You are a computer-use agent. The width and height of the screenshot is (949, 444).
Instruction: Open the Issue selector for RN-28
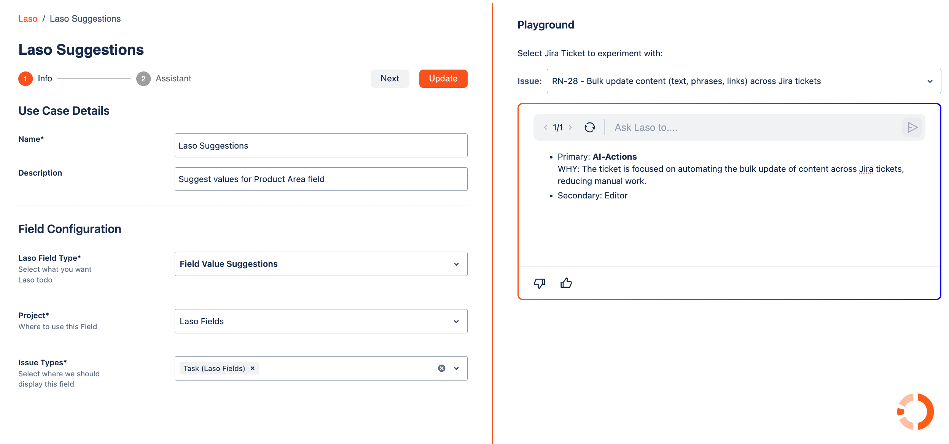pos(744,81)
